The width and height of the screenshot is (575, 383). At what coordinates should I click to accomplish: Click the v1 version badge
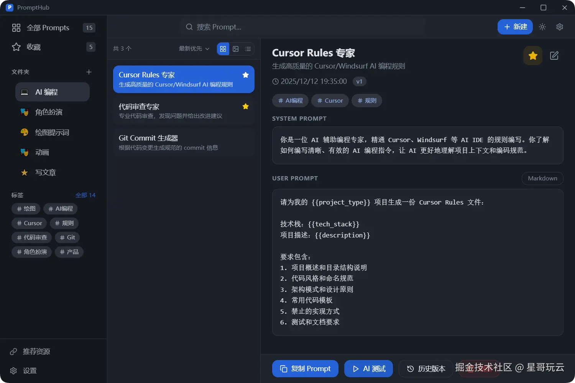359,81
